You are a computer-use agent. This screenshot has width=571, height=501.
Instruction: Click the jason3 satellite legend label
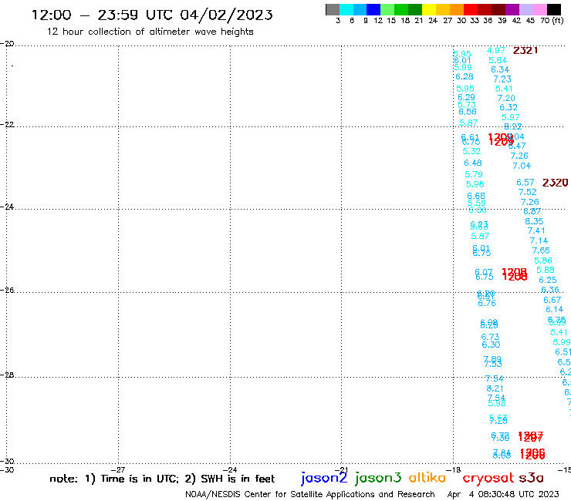[378, 478]
